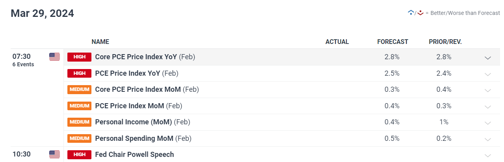
Task: Click the HIGH badge for Powell Speech
Action: click(x=79, y=155)
